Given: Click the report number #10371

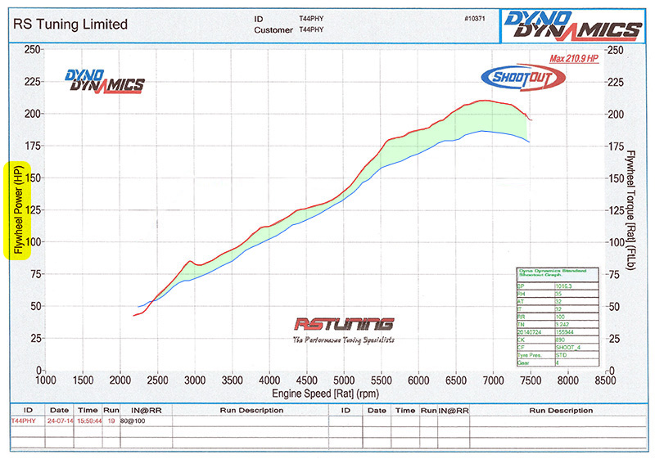Looking at the screenshot, I should (475, 19).
